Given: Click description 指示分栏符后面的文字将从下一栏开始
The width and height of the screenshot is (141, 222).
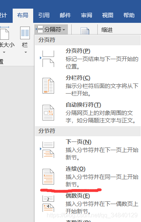Looking at the screenshot, I should [x=102, y=90].
